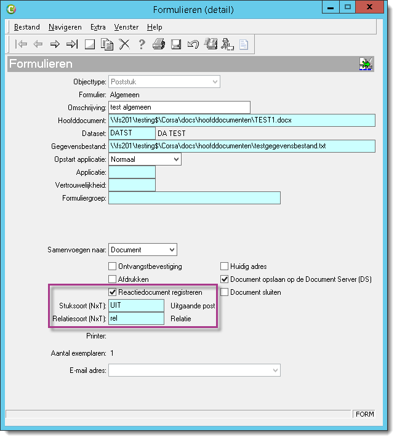
Task: Uncheck Reactiedocument registreren
Action: pyautogui.click(x=112, y=292)
